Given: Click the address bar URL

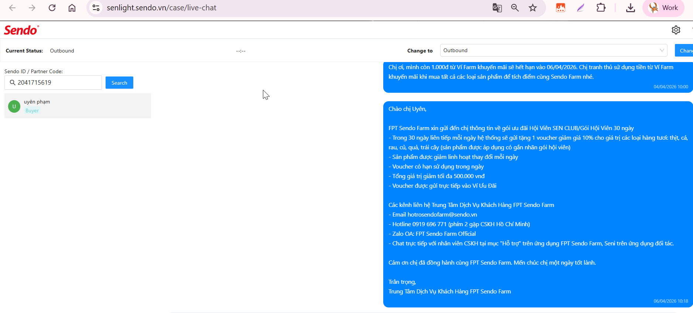Looking at the screenshot, I should pos(161,8).
